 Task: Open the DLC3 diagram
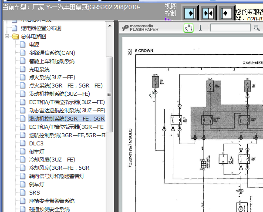(x=36, y=144)
